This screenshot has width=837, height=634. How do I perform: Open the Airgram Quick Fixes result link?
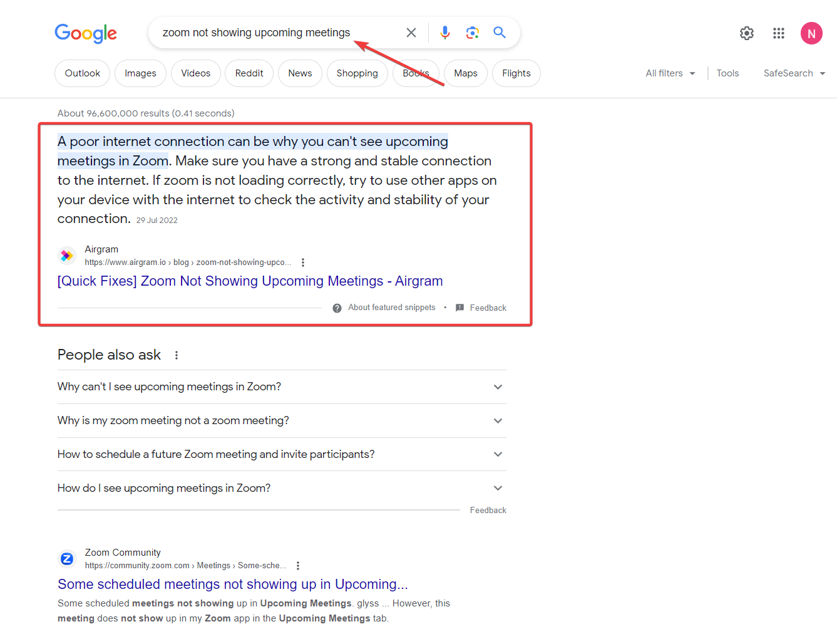[x=250, y=281]
